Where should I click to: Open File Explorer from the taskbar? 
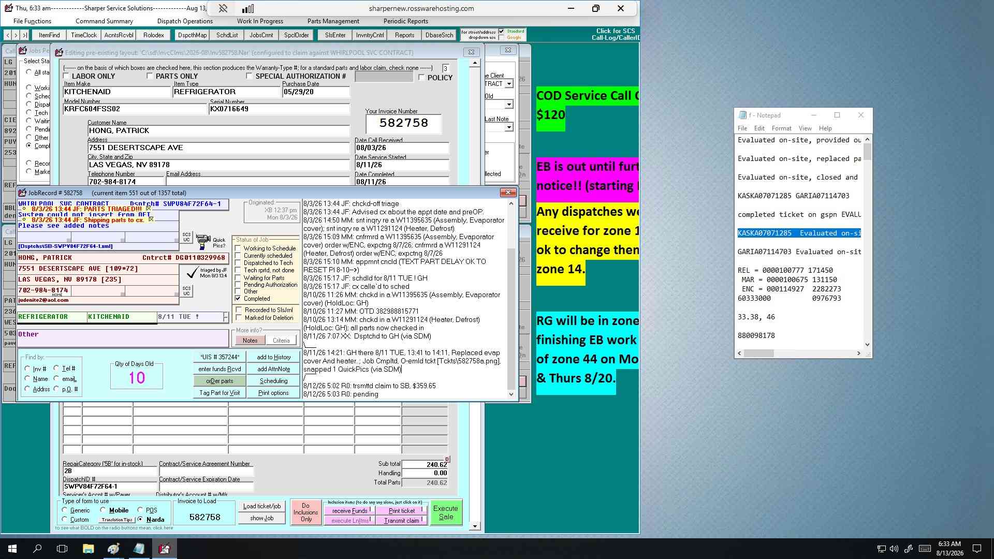pyautogui.click(x=88, y=549)
